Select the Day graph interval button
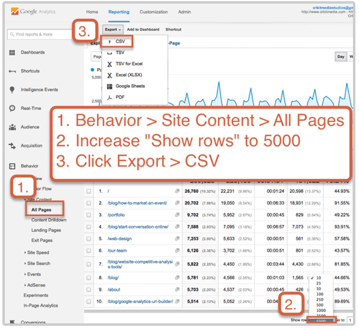Image resolution: width=359 pixels, height=330 pixels. click(341, 57)
